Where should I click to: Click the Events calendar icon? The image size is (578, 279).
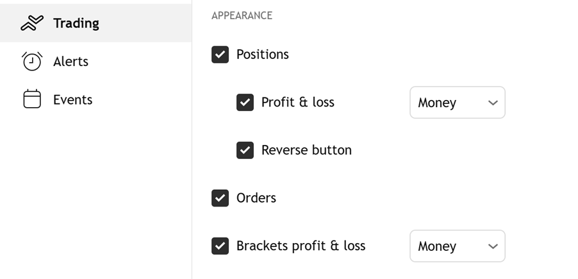pyautogui.click(x=32, y=99)
